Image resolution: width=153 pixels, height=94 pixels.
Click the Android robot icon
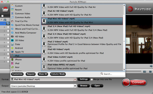pyautogui.click(x=12, y=48)
